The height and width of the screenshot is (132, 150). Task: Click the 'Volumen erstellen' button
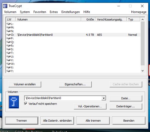click(25, 84)
